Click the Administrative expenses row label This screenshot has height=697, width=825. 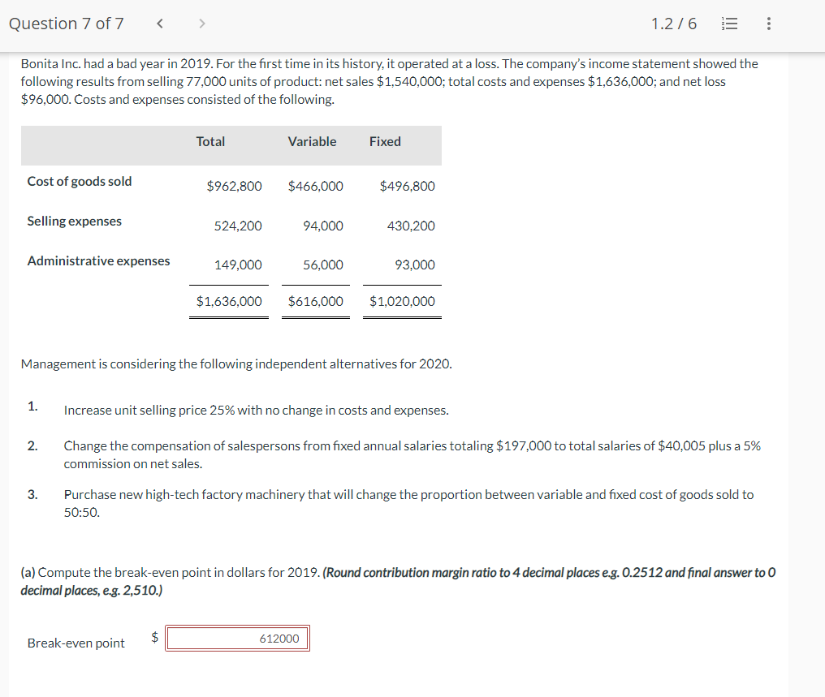(98, 261)
